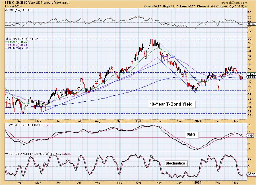Viewport: 256px width, 185px height.
Task: Click the 41.76 EMA tag on price axis
Action: click(251, 74)
